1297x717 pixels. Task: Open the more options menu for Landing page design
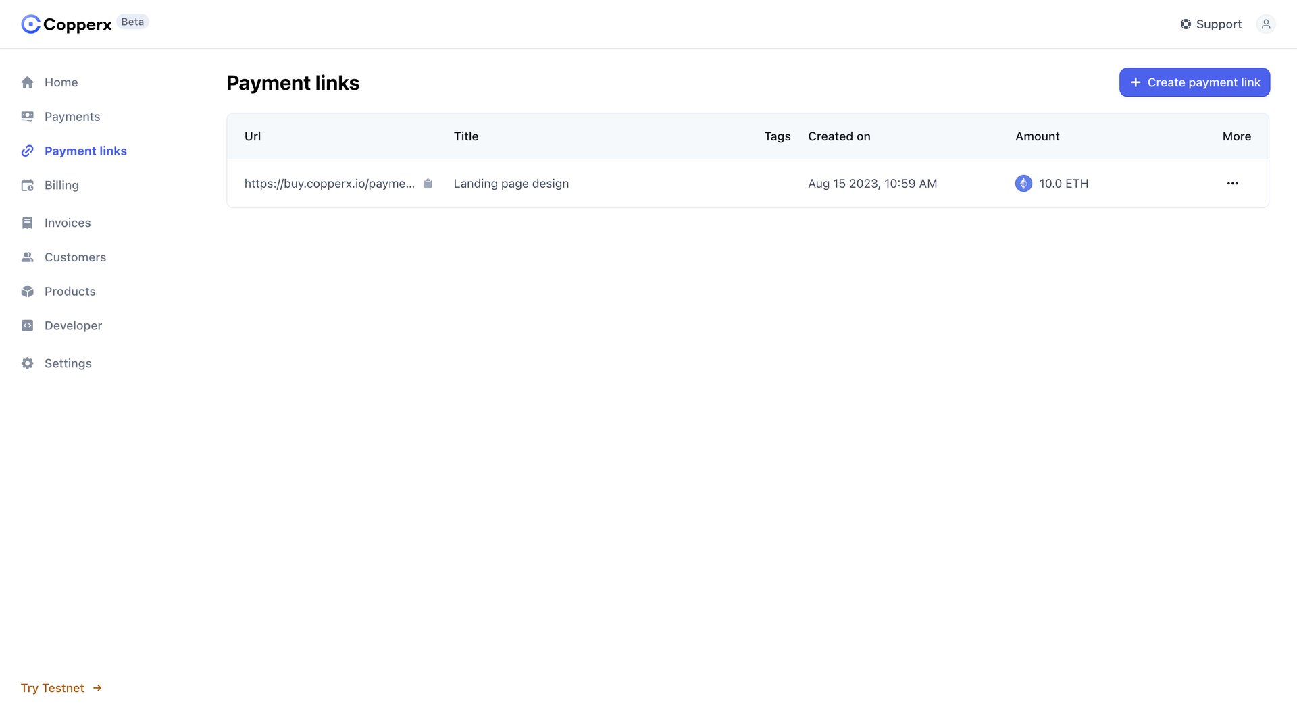pos(1233,183)
